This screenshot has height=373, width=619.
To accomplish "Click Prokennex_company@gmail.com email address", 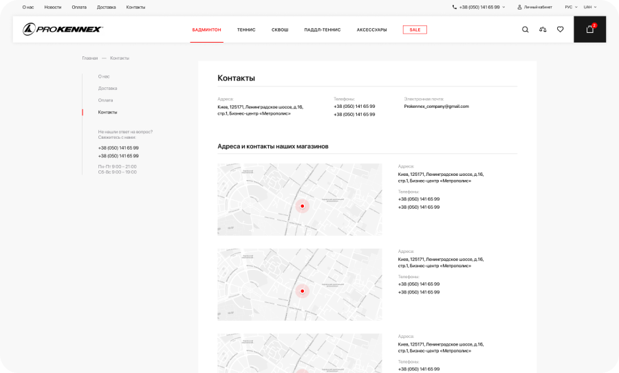I will click(437, 106).
